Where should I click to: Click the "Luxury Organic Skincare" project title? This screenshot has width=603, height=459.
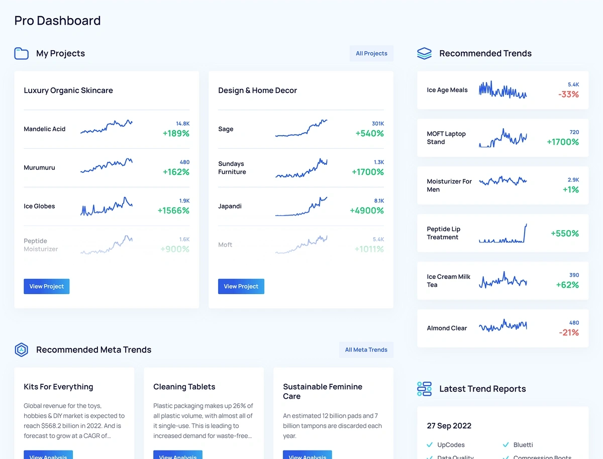point(68,90)
